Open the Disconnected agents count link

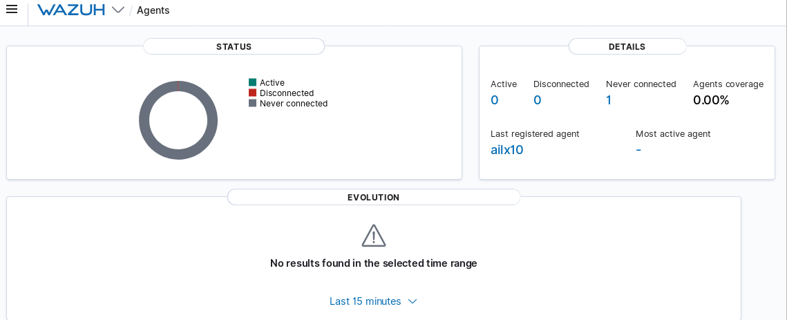[537, 100]
